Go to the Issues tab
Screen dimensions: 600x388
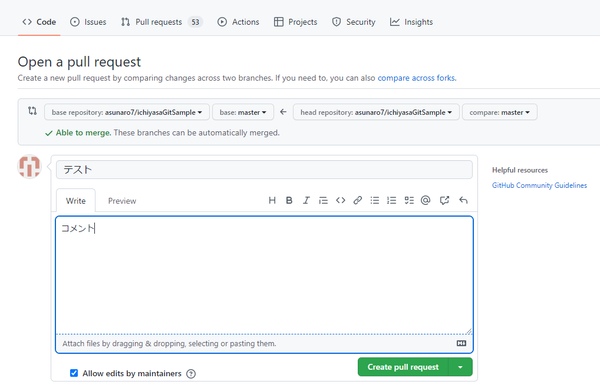tap(88, 22)
